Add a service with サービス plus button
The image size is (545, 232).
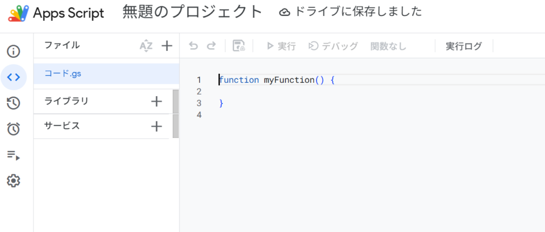tap(156, 126)
